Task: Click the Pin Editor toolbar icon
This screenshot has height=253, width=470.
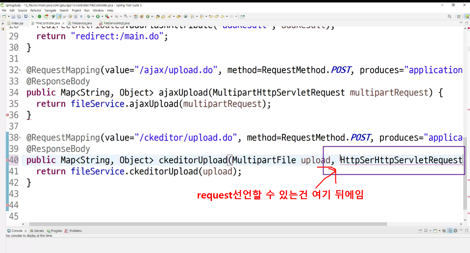Action: [243, 17]
